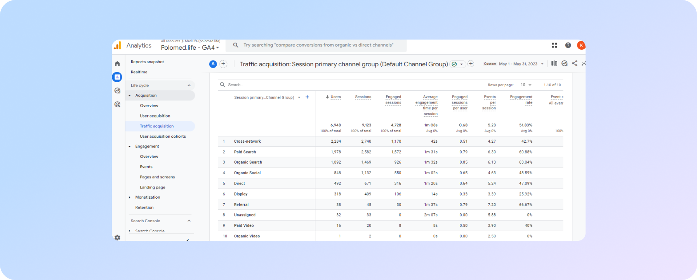This screenshot has width=697, height=280.
Task: Open the Advertising icon in left rail
Action: [117, 104]
